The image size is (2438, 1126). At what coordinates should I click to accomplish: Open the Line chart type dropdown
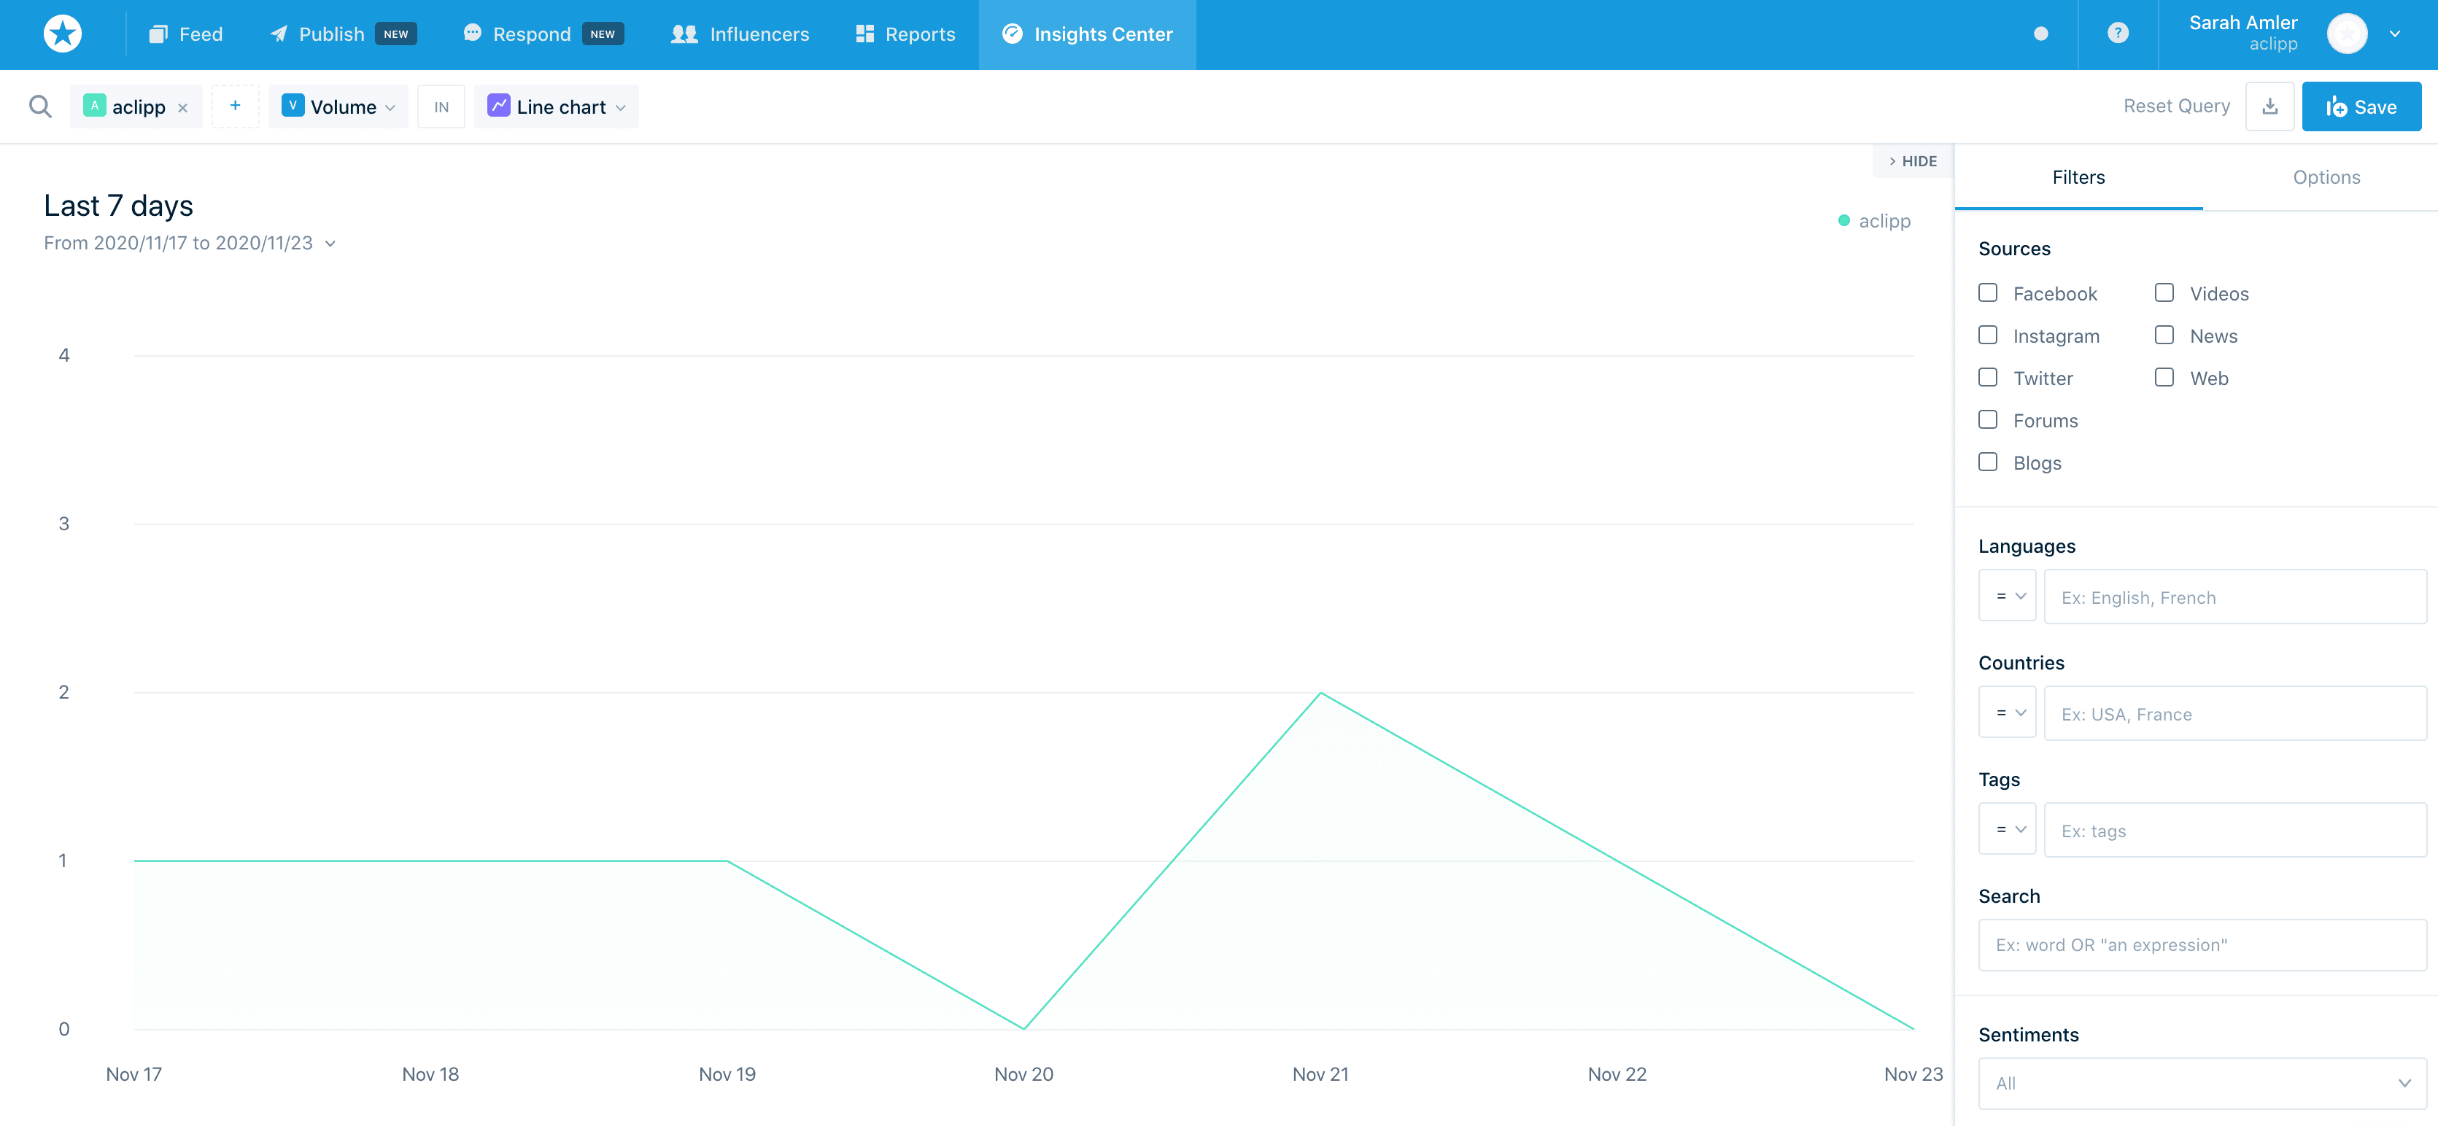click(x=557, y=107)
